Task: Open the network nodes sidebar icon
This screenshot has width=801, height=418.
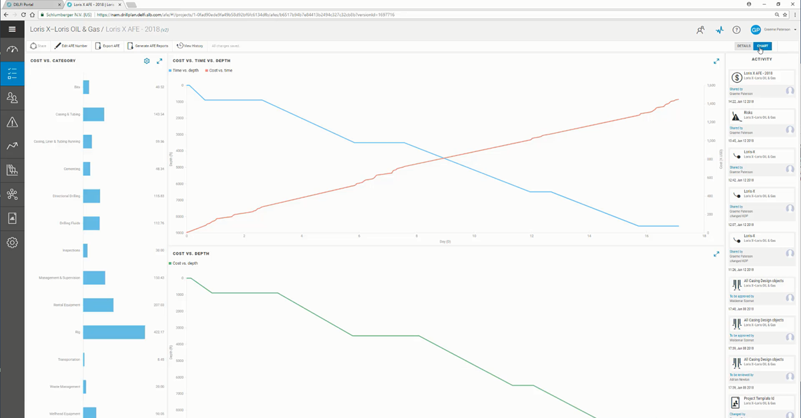Action: pos(12,194)
